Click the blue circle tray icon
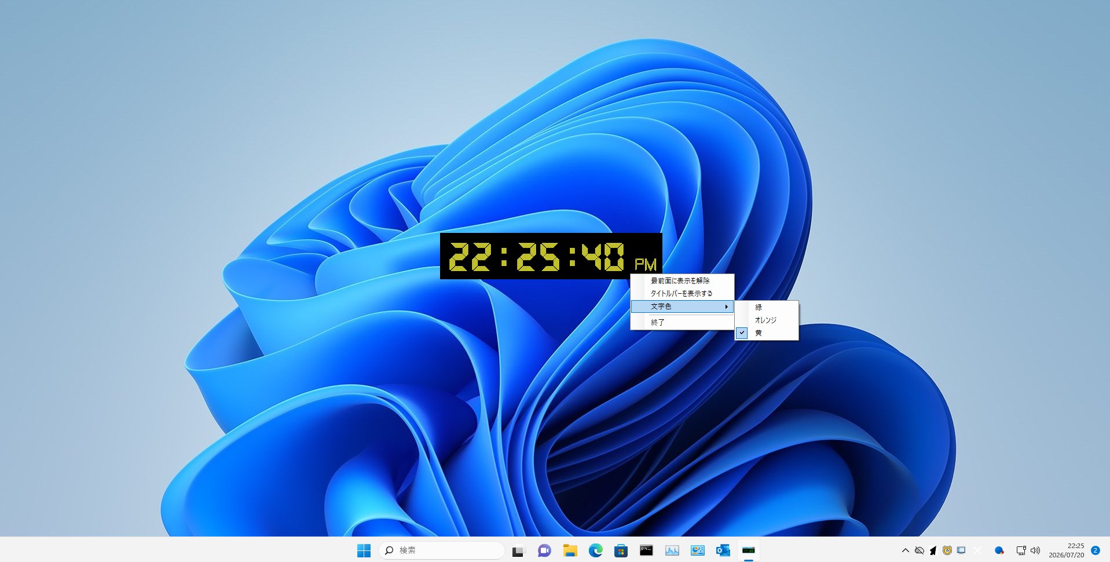This screenshot has width=1110, height=562. pos(999,550)
